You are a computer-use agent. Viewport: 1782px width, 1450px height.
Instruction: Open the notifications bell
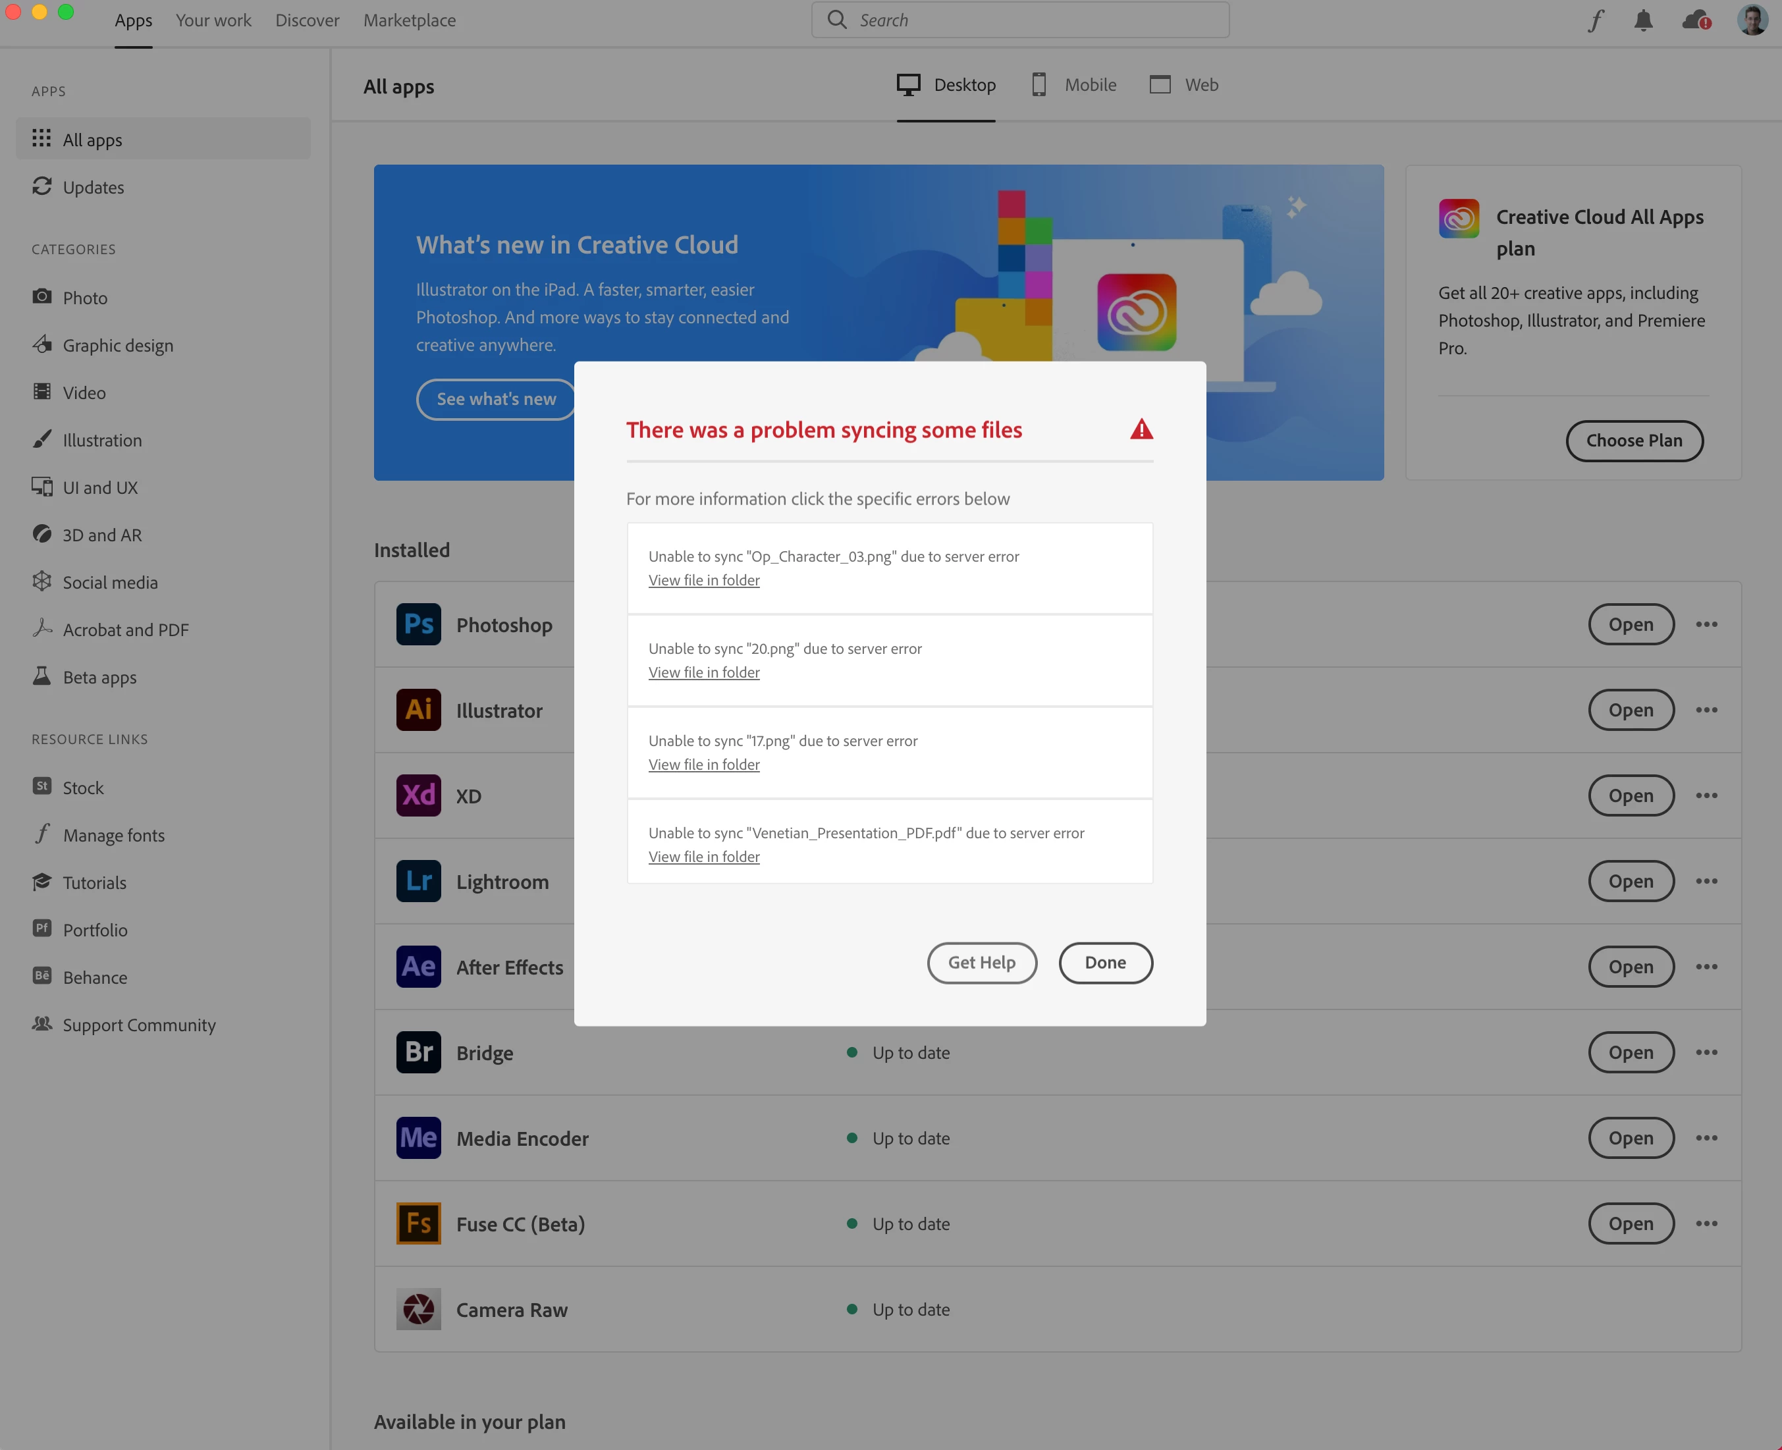pos(1642,20)
